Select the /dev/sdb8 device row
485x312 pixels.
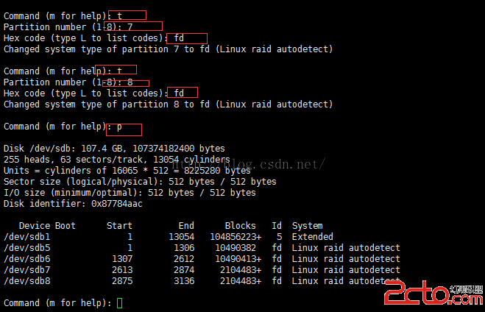[x=202, y=281]
